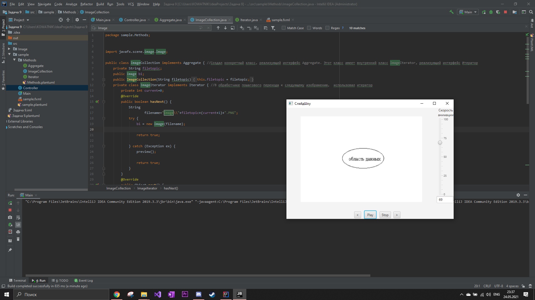Rerun the Main application
Image resolution: width=535 pixels, height=300 pixels.
click(x=10, y=203)
